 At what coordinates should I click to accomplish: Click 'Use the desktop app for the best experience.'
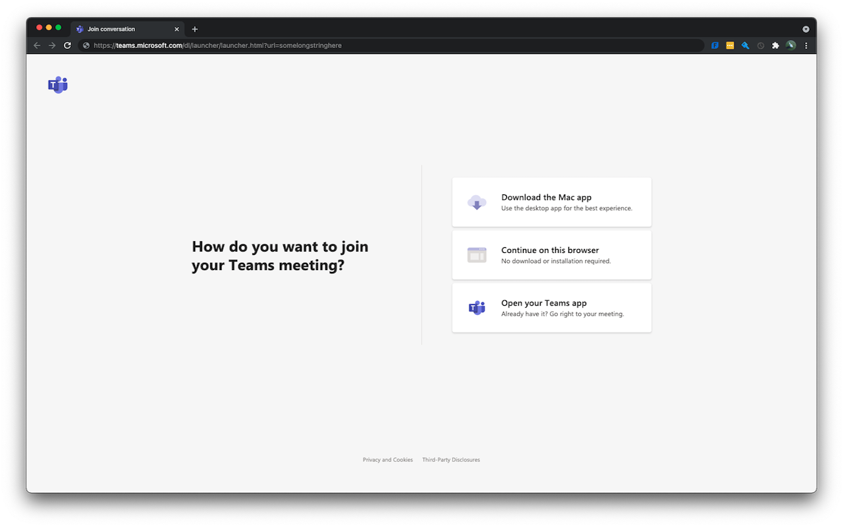567,208
